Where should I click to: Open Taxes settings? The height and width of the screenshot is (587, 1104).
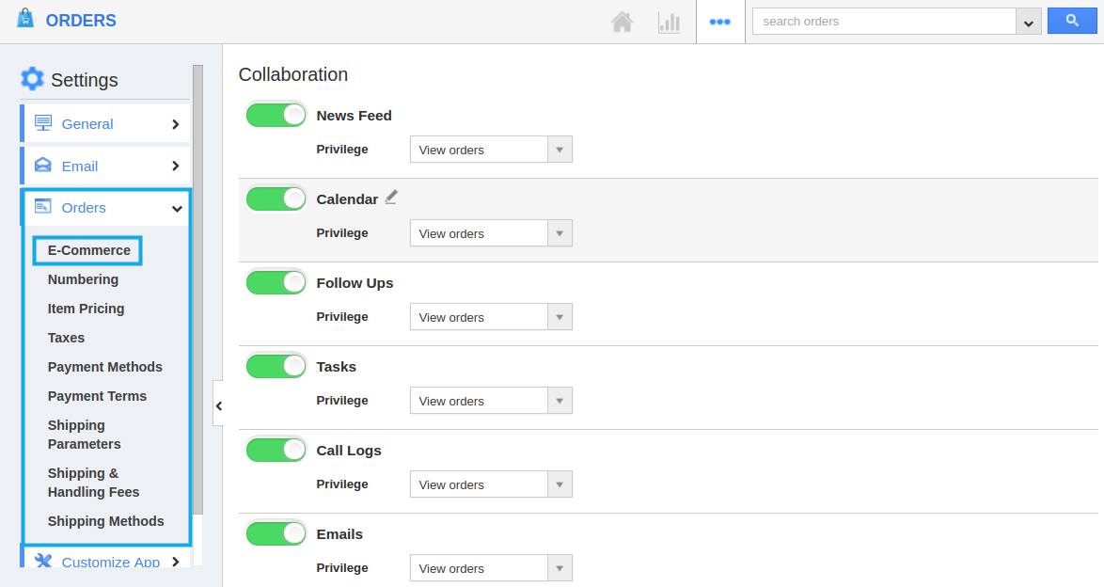[66, 338]
